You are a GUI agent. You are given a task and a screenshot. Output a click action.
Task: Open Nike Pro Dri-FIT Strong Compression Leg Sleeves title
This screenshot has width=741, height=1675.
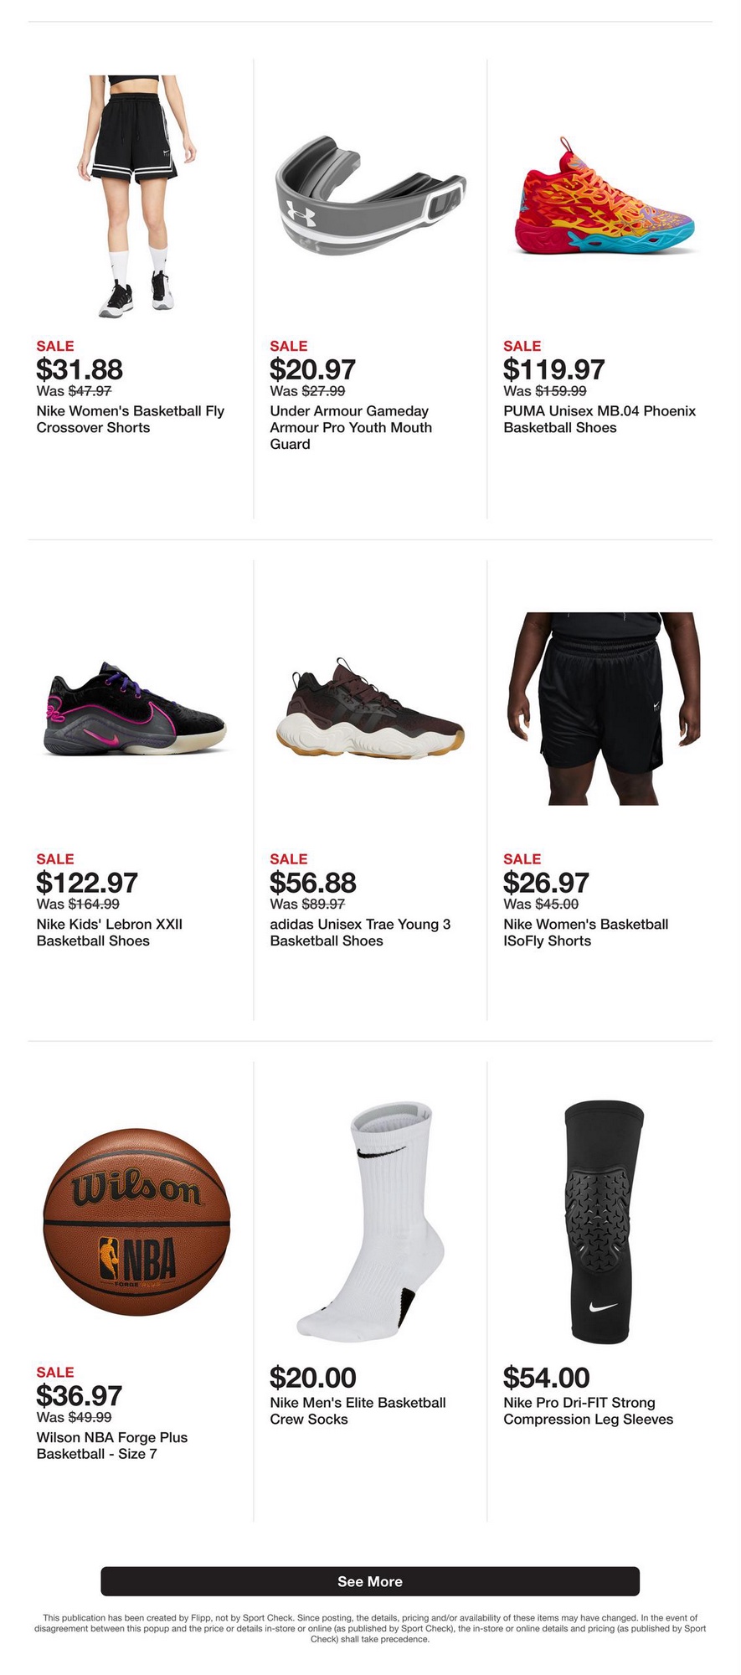point(589,1410)
